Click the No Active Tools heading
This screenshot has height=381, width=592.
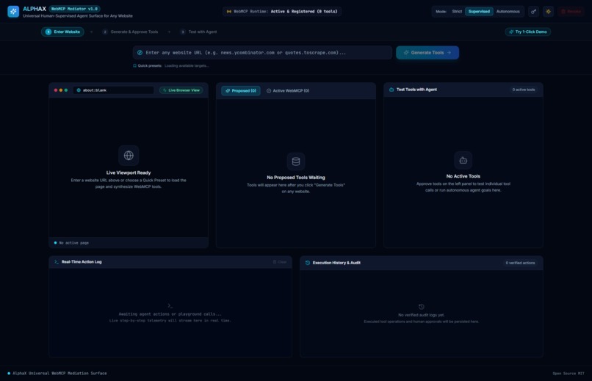click(x=463, y=176)
